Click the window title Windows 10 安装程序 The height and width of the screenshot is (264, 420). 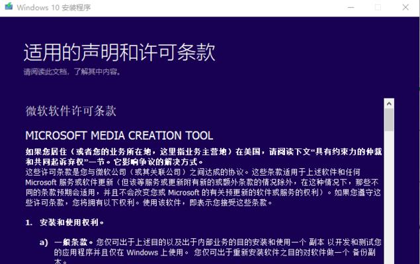click(x=54, y=7)
